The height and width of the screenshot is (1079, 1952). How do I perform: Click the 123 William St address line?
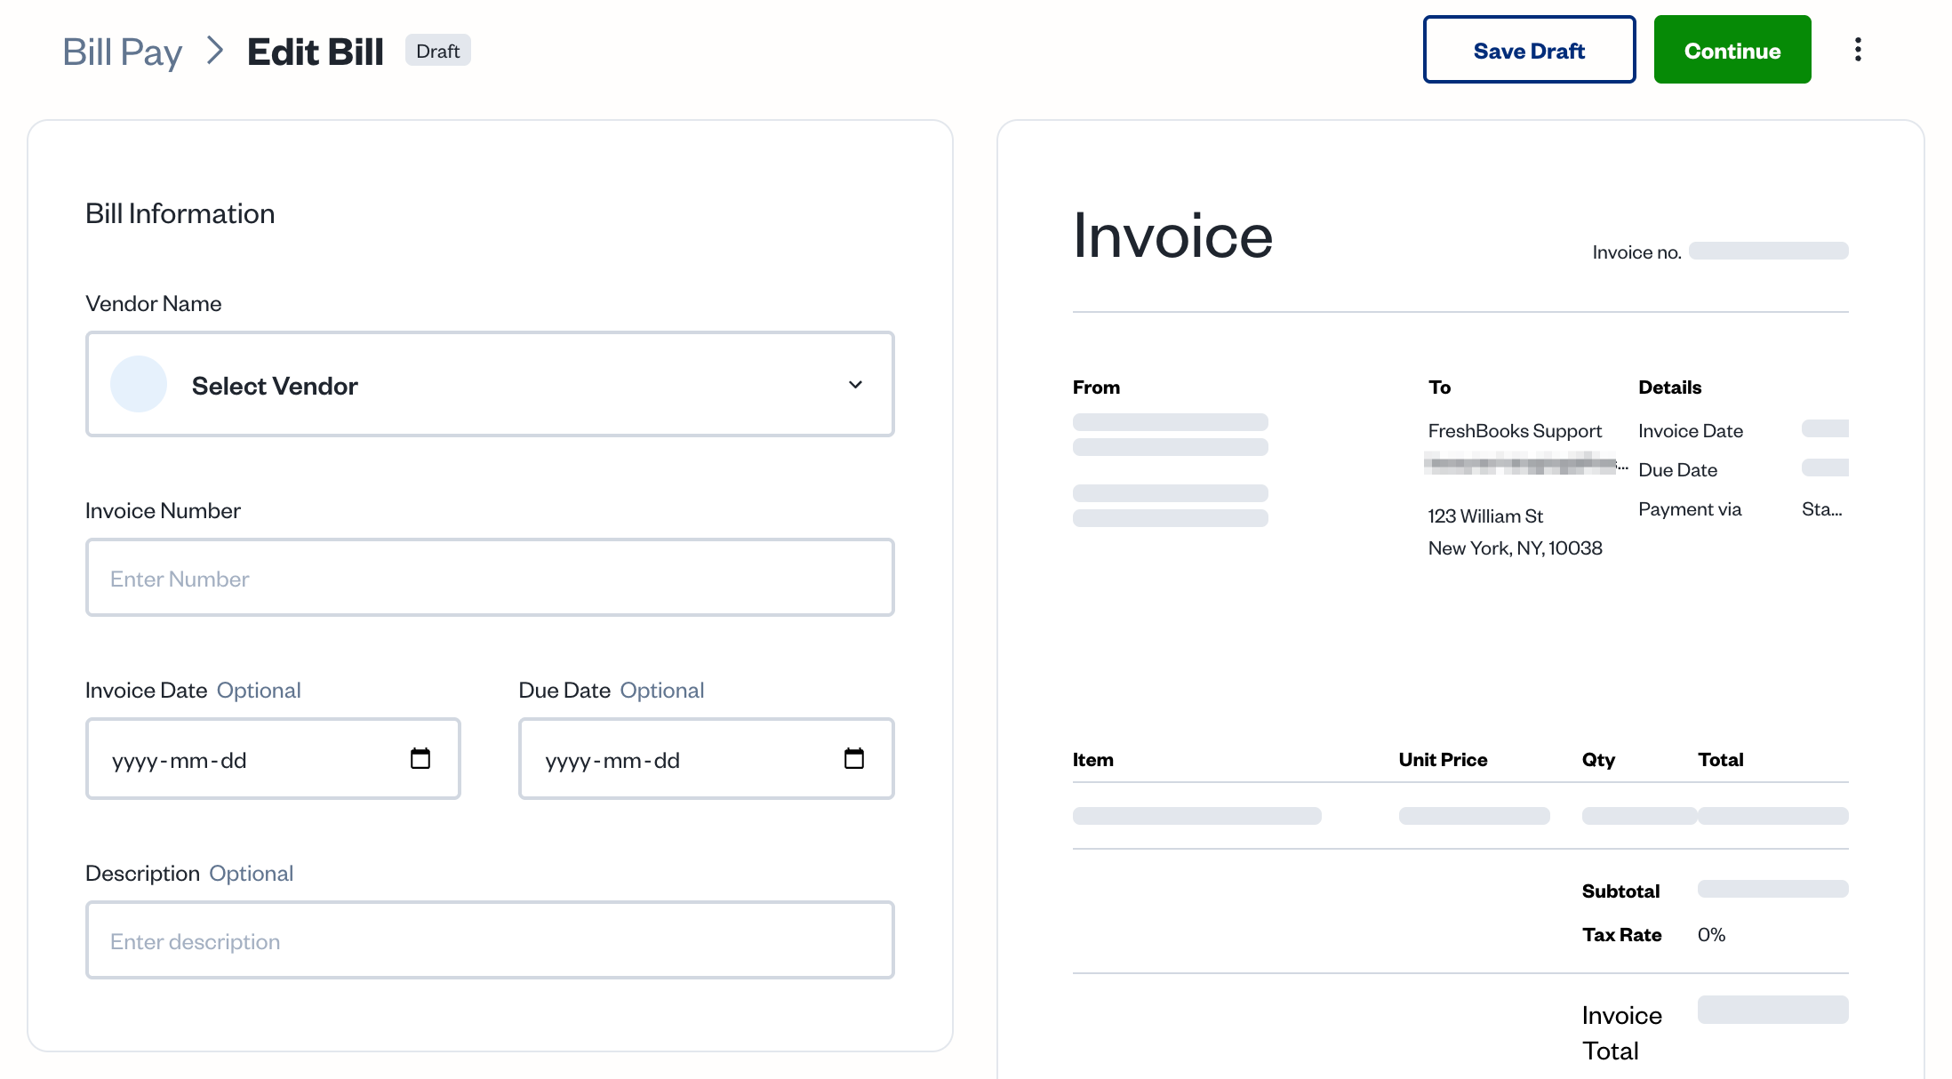point(1485,516)
